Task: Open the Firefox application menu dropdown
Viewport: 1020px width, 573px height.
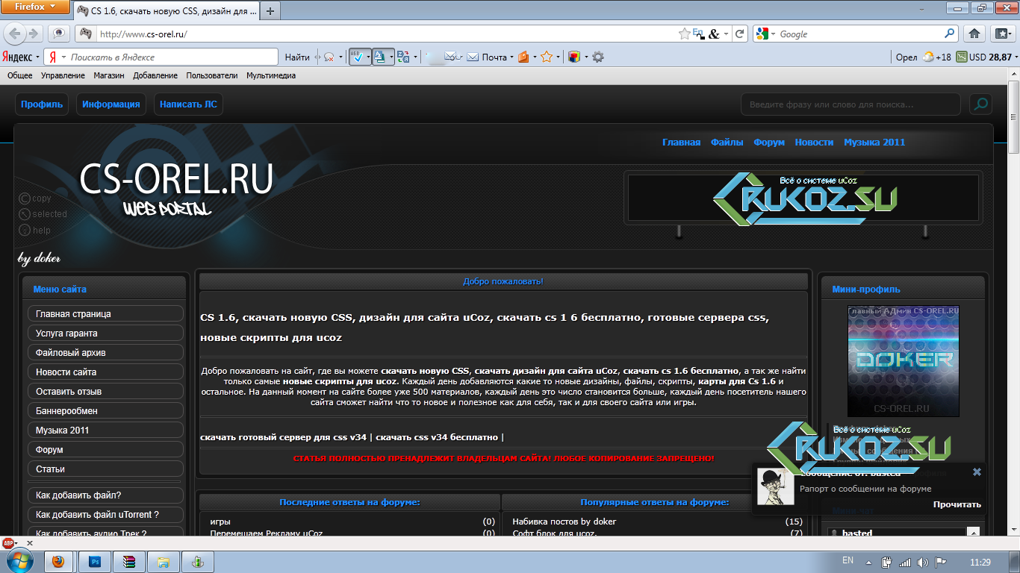Action: coord(35,7)
